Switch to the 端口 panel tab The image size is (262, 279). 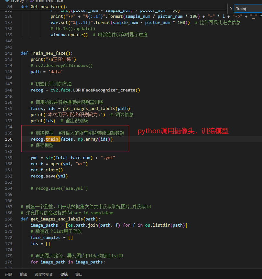[79, 274]
